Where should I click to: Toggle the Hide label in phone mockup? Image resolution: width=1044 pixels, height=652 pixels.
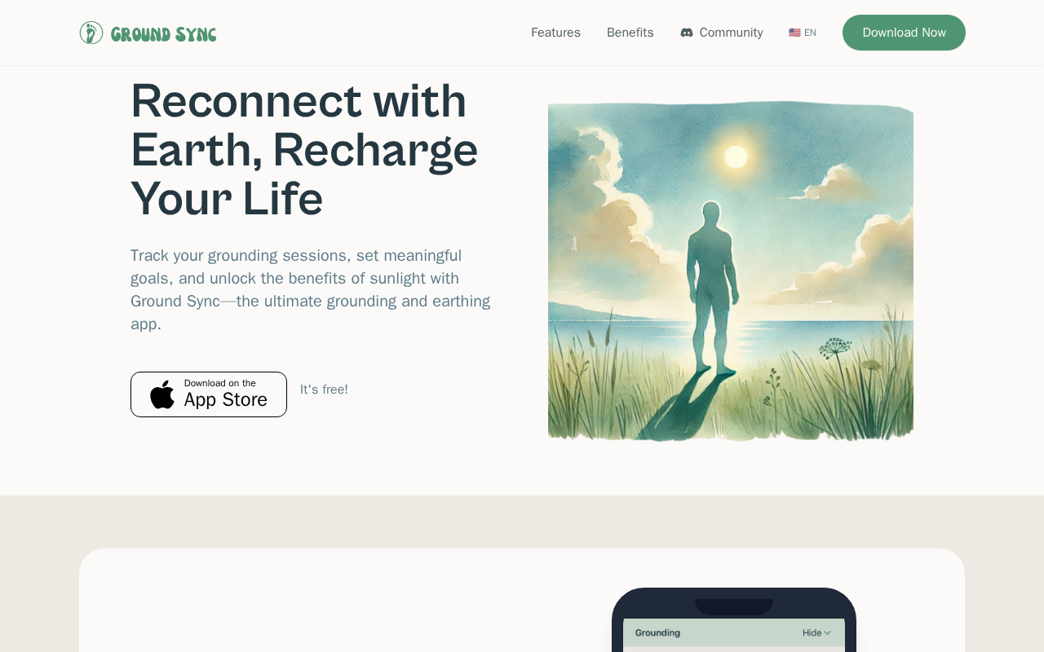pyautogui.click(x=812, y=632)
